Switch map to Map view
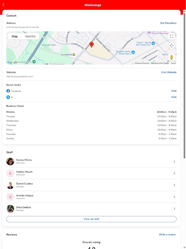 point(15,36)
